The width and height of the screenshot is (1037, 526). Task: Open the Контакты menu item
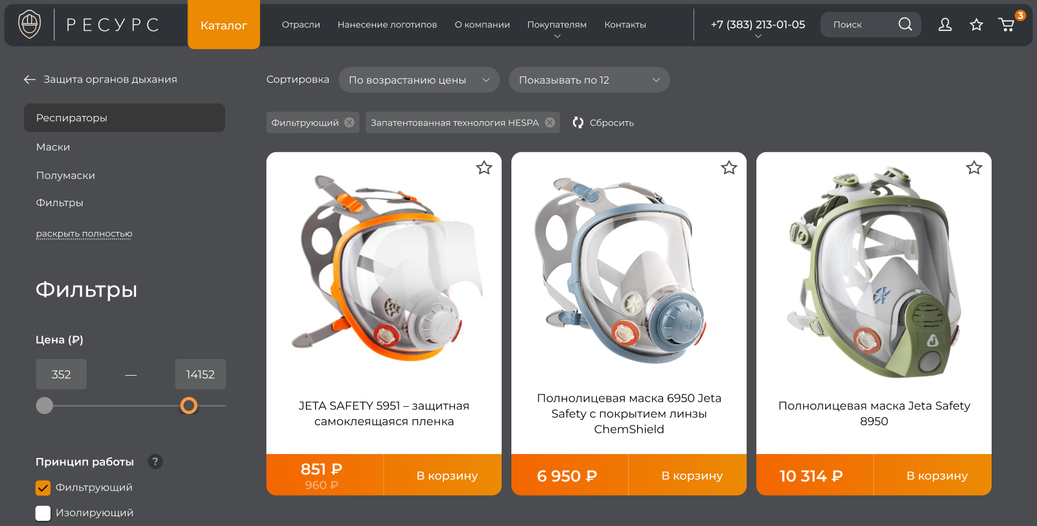pyautogui.click(x=625, y=25)
